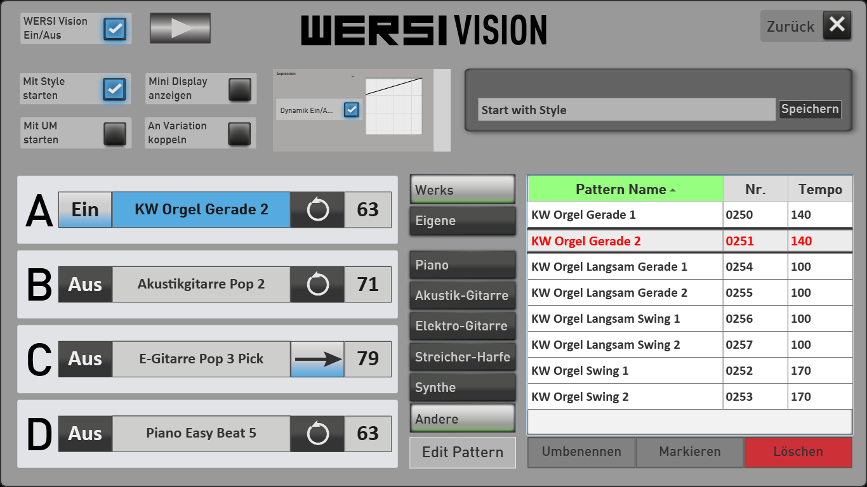This screenshot has width=867, height=487.
Task: Select KW Orgel Langsam Swing 1 row
Action: [690, 319]
